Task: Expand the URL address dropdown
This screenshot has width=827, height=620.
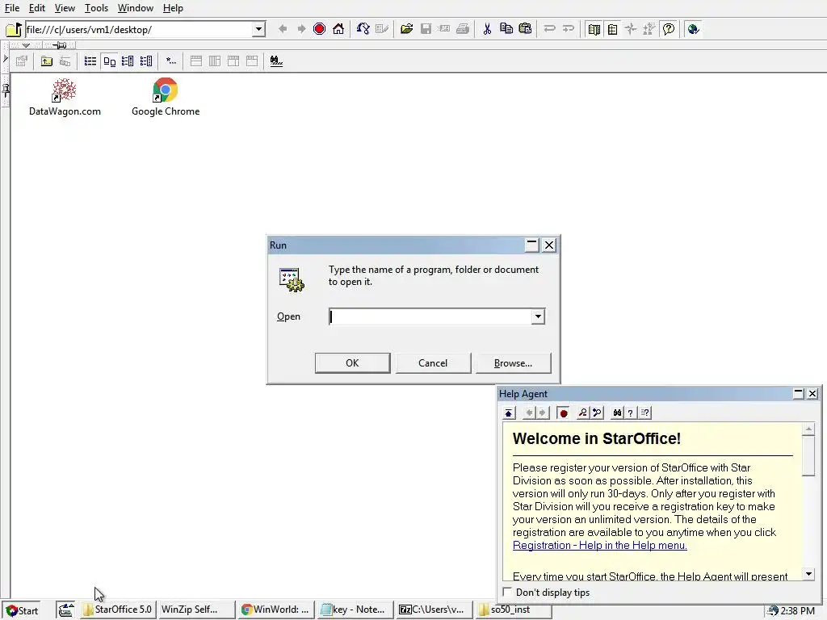Action: (x=258, y=29)
